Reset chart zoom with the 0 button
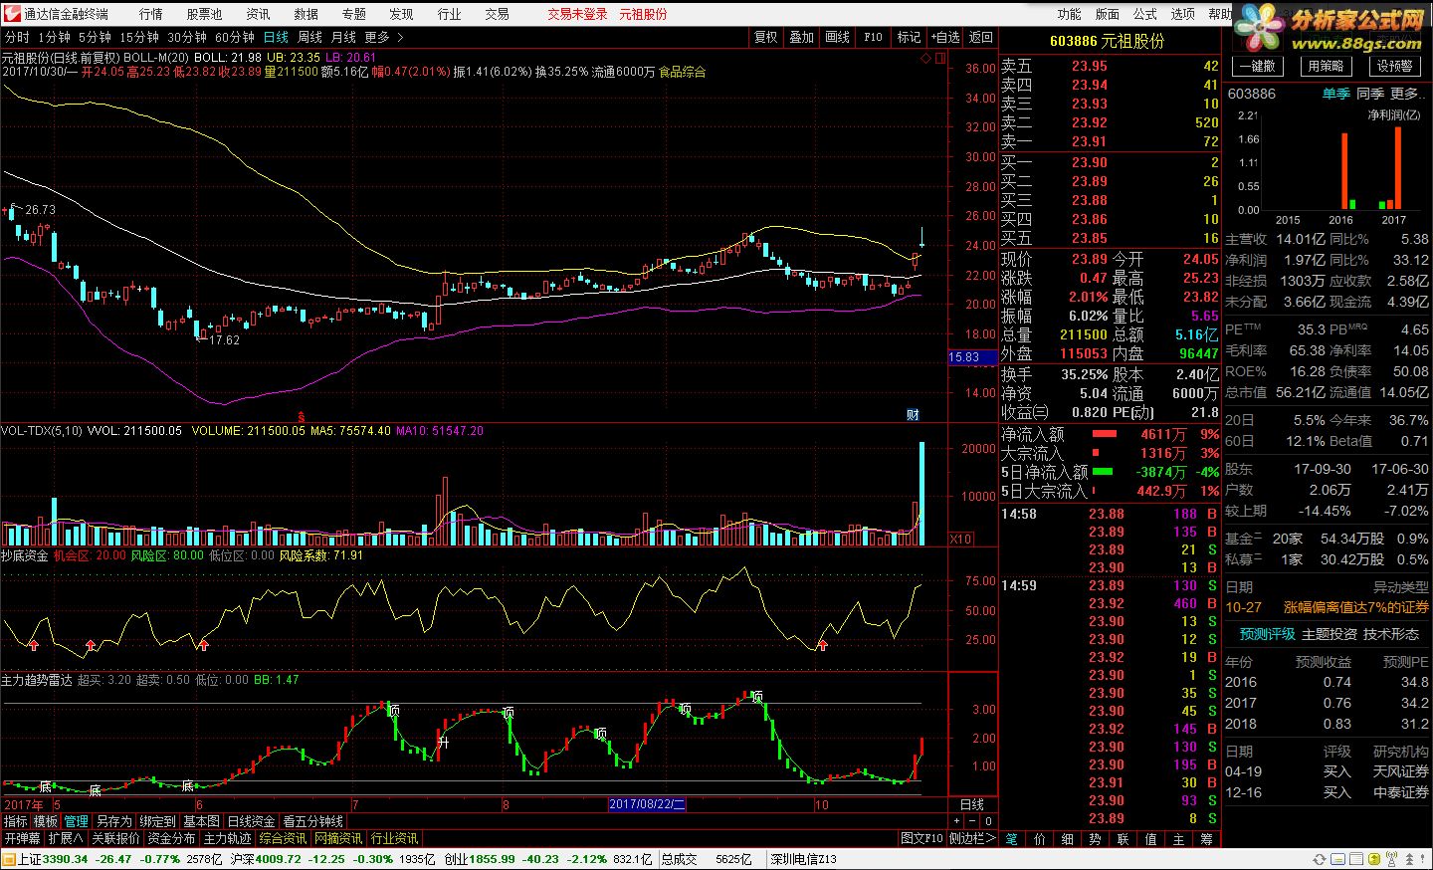Image resolution: width=1433 pixels, height=870 pixels. point(988,821)
